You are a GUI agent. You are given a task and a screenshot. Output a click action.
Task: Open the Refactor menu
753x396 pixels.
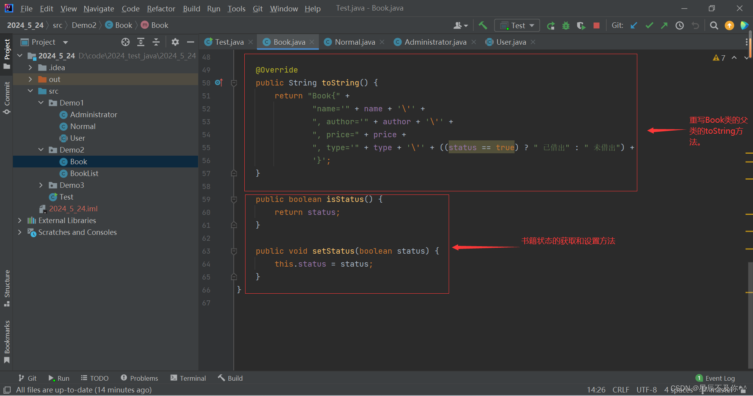[161, 8]
